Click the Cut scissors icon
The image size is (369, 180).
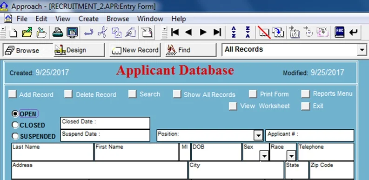[102, 32]
